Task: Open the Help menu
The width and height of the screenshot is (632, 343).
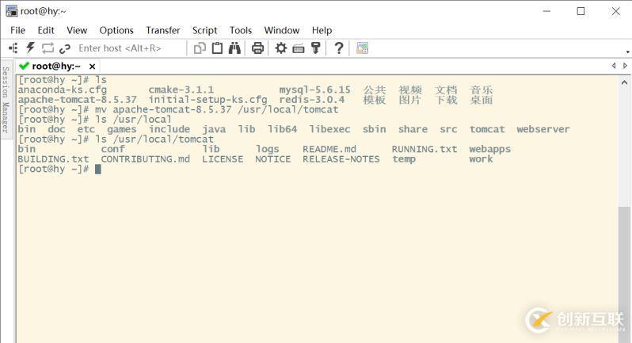Action: click(x=322, y=30)
